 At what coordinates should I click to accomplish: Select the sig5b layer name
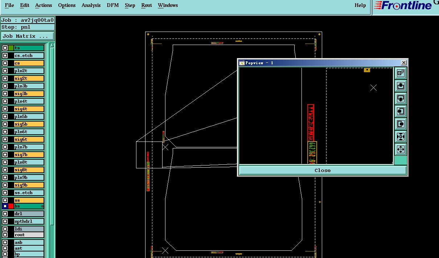[29, 124]
